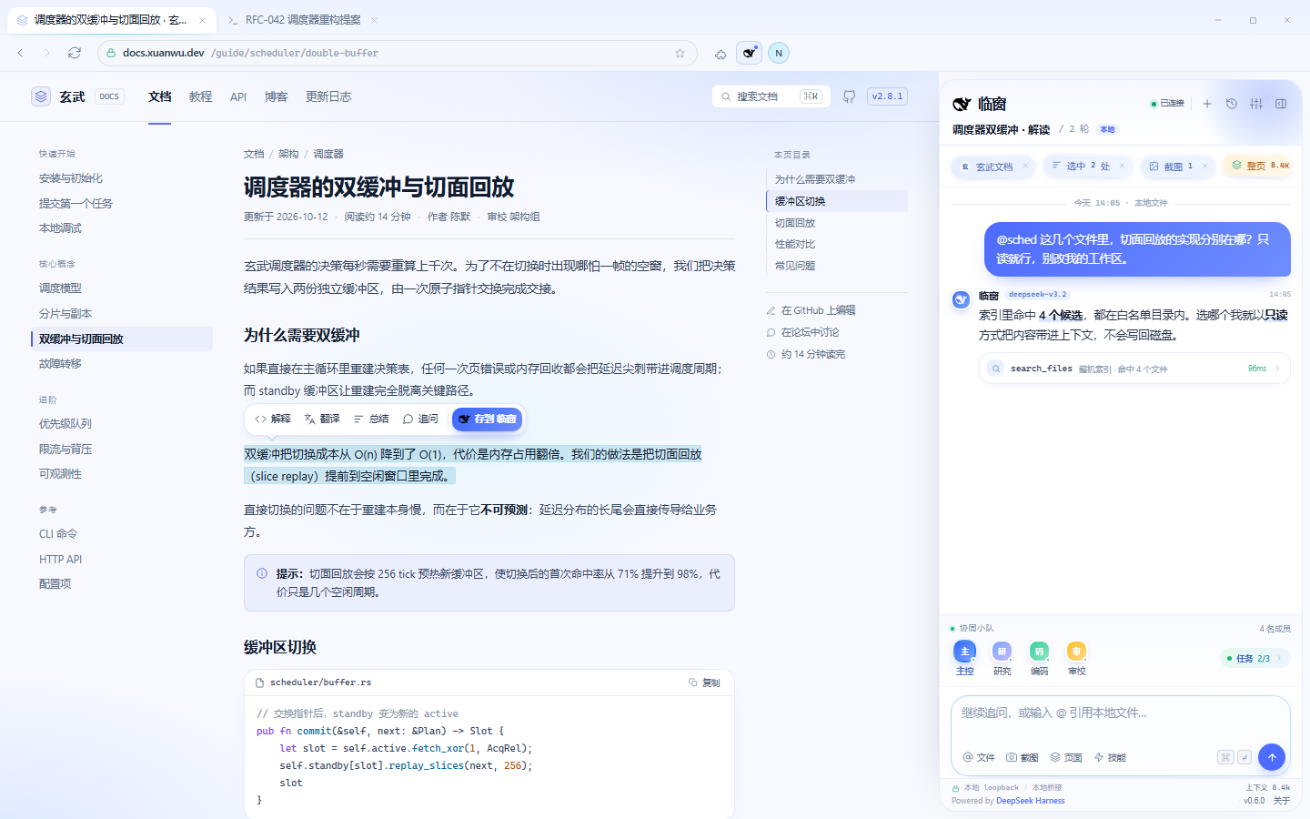This screenshot has width=1310, height=819.
Task: Open the 搜索文档 search box
Action: (771, 96)
